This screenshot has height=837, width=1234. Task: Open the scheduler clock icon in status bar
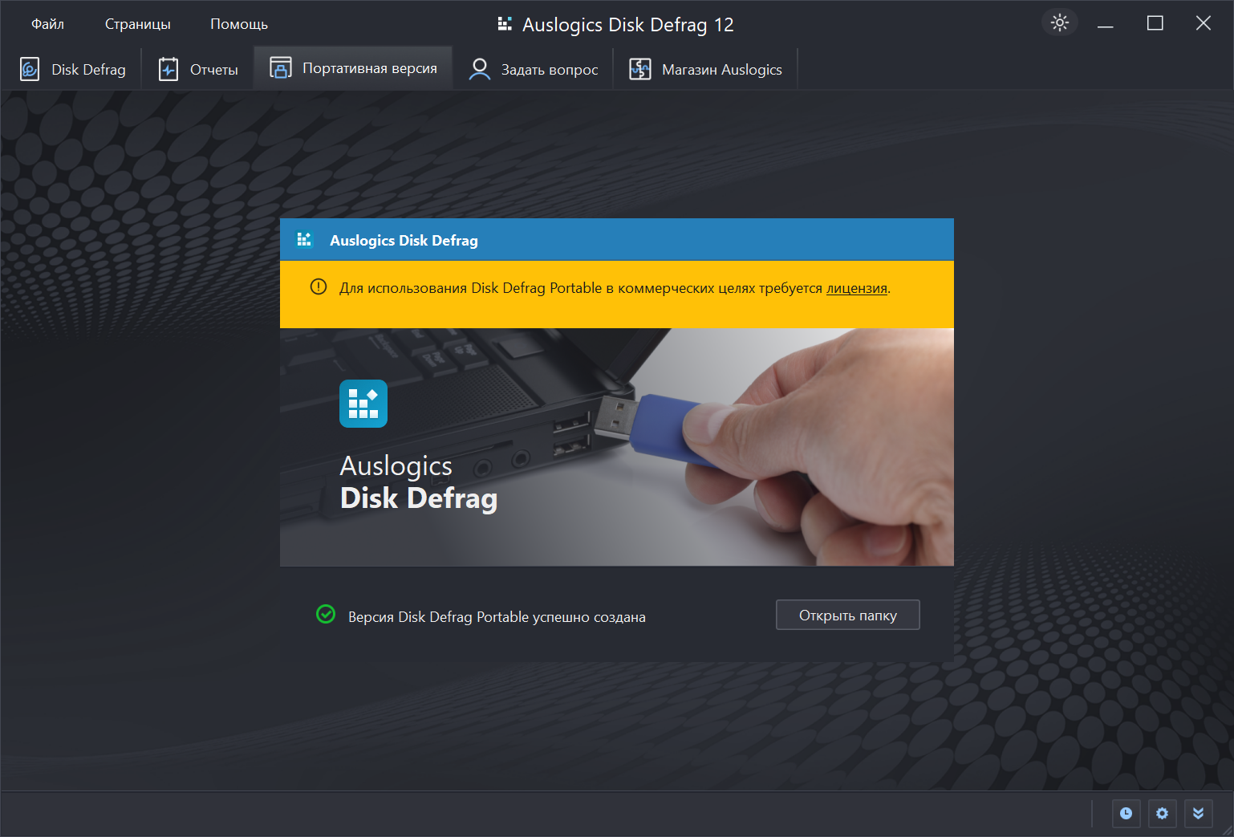click(x=1126, y=814)
